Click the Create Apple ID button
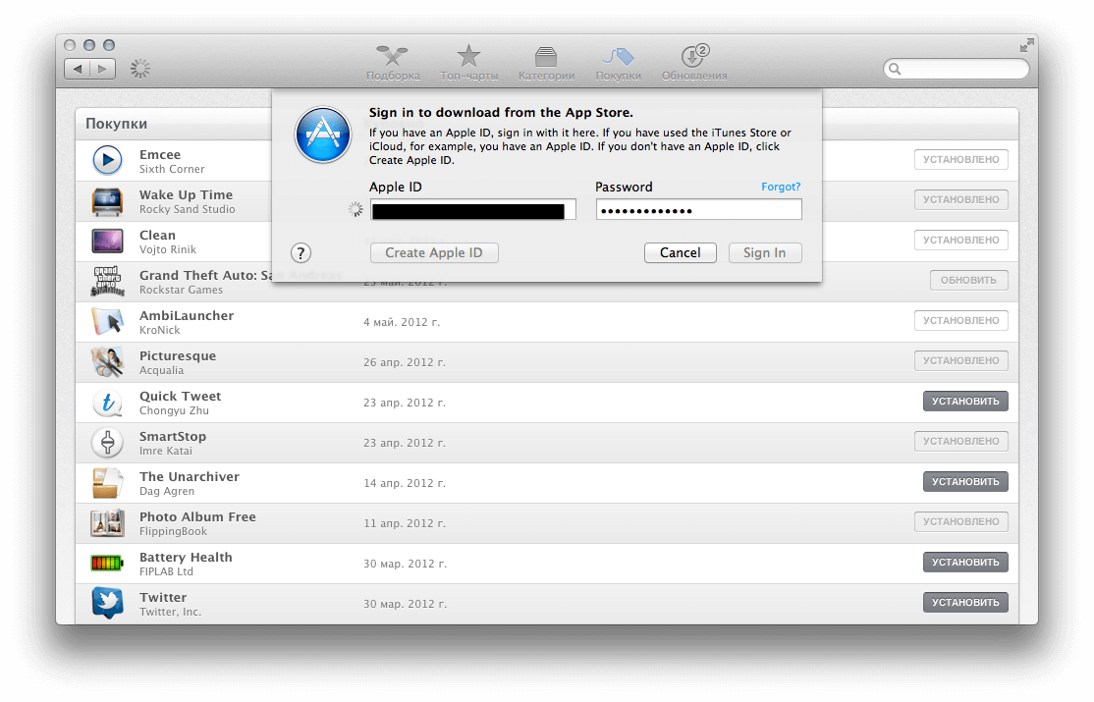This screenshot has width=1094, height=702. 434,252
